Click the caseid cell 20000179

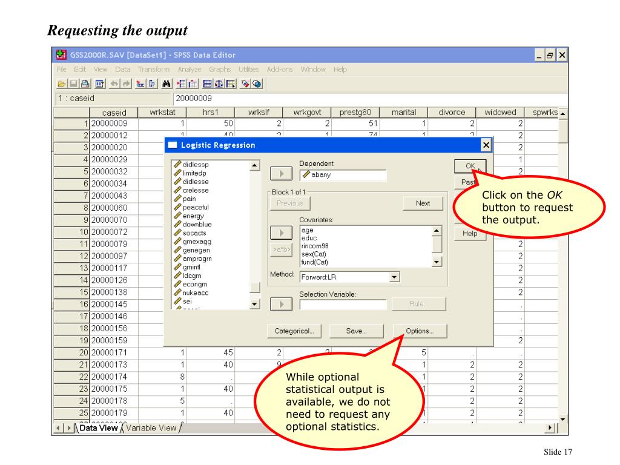(x=114, y=413)
